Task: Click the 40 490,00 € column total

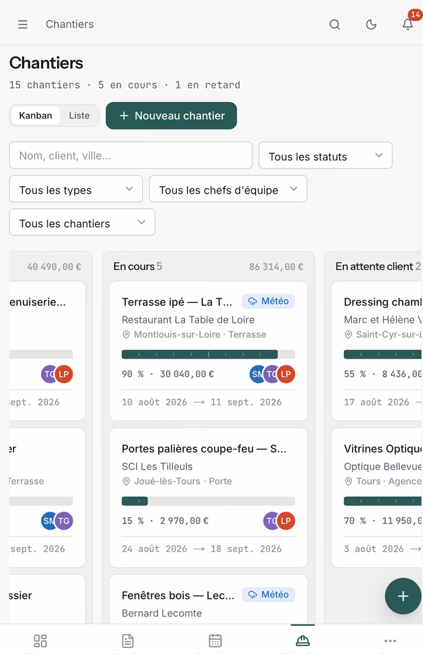Action: [x=54, y=267]
